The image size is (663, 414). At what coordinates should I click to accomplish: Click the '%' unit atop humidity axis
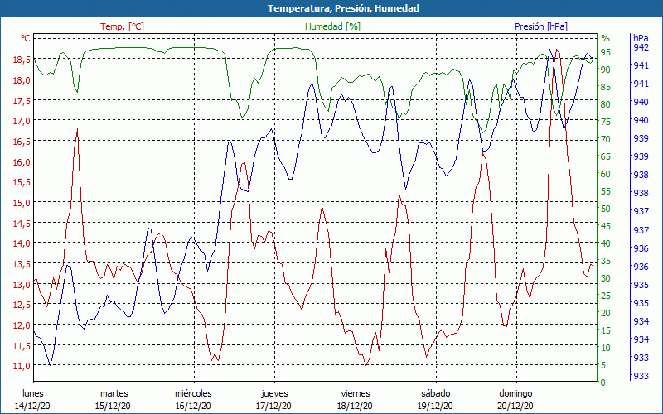(606, 38)
